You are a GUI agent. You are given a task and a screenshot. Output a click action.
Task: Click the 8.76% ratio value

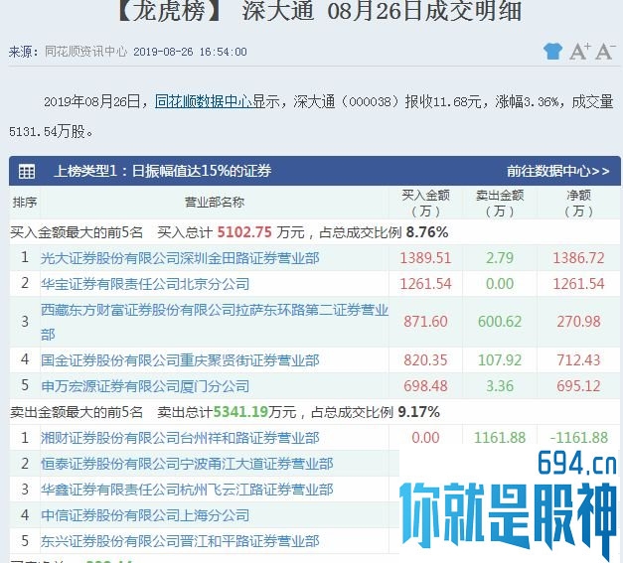427,232
